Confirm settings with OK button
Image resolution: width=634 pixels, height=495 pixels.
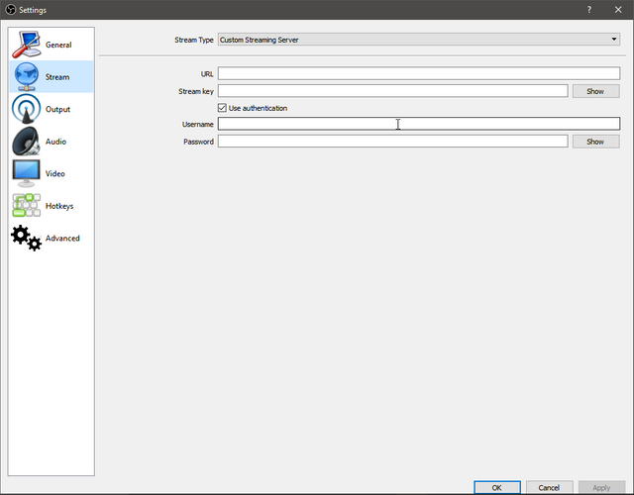tap(497, 487)
